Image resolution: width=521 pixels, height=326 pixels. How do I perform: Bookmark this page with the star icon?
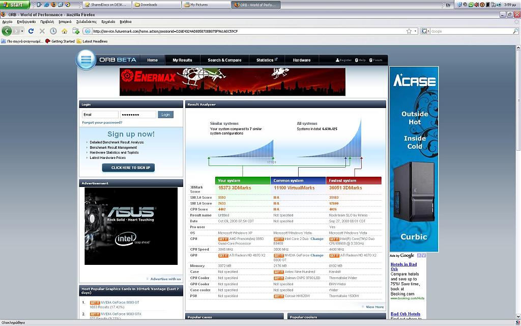pyautogui.click(x=409, y=31)
